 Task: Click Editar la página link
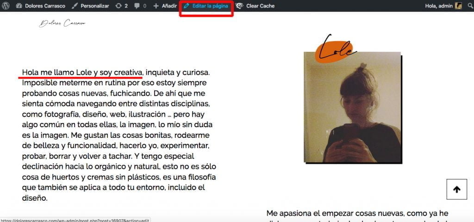point(206,6)
